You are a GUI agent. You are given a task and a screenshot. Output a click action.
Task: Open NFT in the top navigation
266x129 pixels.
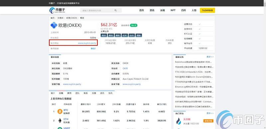(x=173, y=10)
